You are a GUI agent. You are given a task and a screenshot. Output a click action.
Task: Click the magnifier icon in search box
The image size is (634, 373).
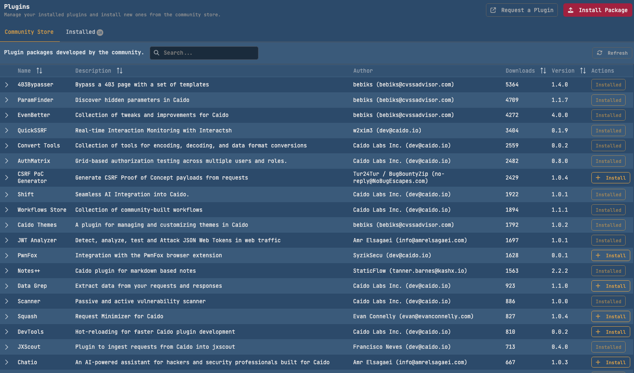coord(156,53)
